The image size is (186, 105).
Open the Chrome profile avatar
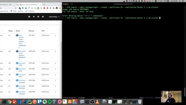(57, 8)
